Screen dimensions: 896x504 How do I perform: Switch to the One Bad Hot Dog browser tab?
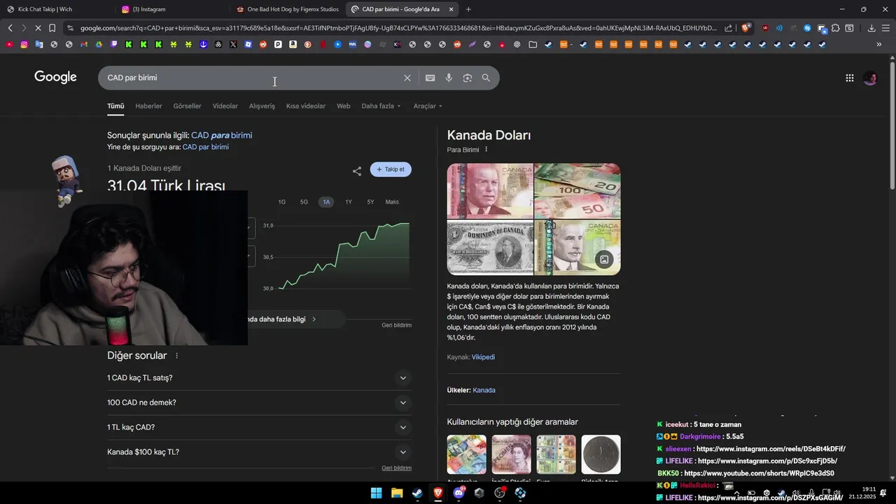coord(287,9)
